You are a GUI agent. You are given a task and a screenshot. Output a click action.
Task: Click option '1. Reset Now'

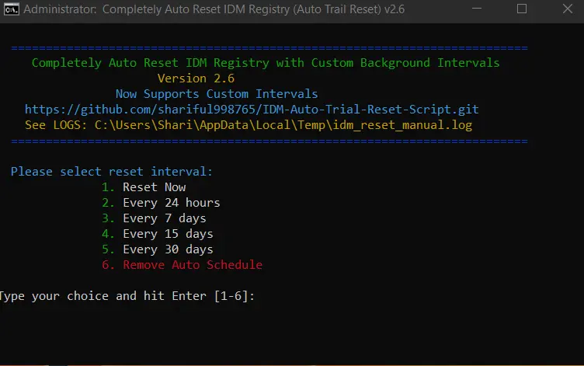[x=144, y=187]
